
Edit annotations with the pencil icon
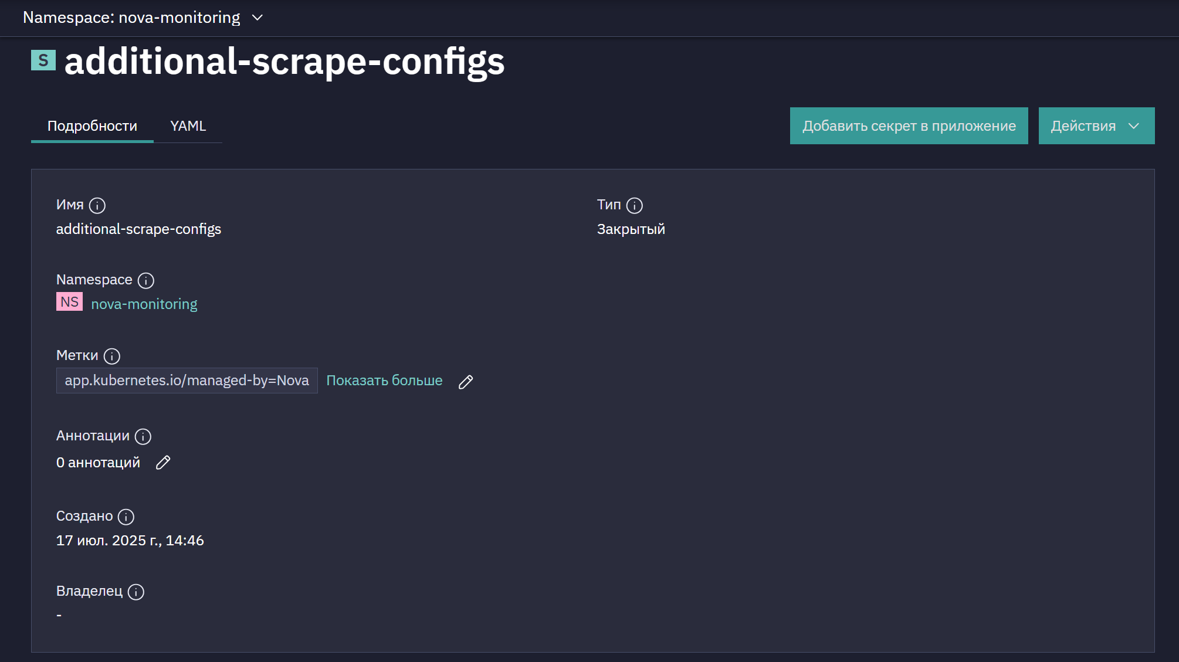tap(163, 463)
